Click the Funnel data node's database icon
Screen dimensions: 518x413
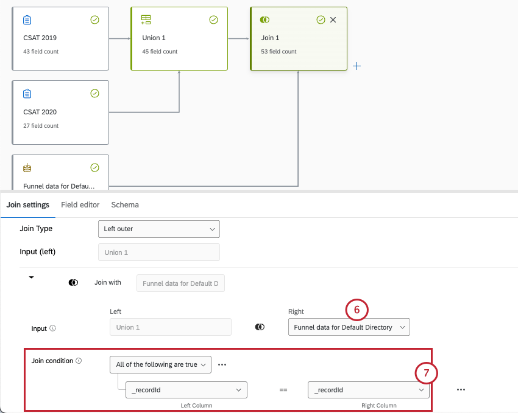27,168
